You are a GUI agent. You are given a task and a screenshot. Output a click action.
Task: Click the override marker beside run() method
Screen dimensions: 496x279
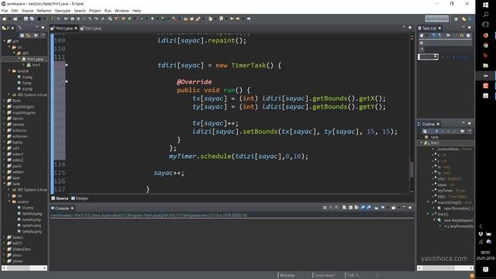(67, 81)
